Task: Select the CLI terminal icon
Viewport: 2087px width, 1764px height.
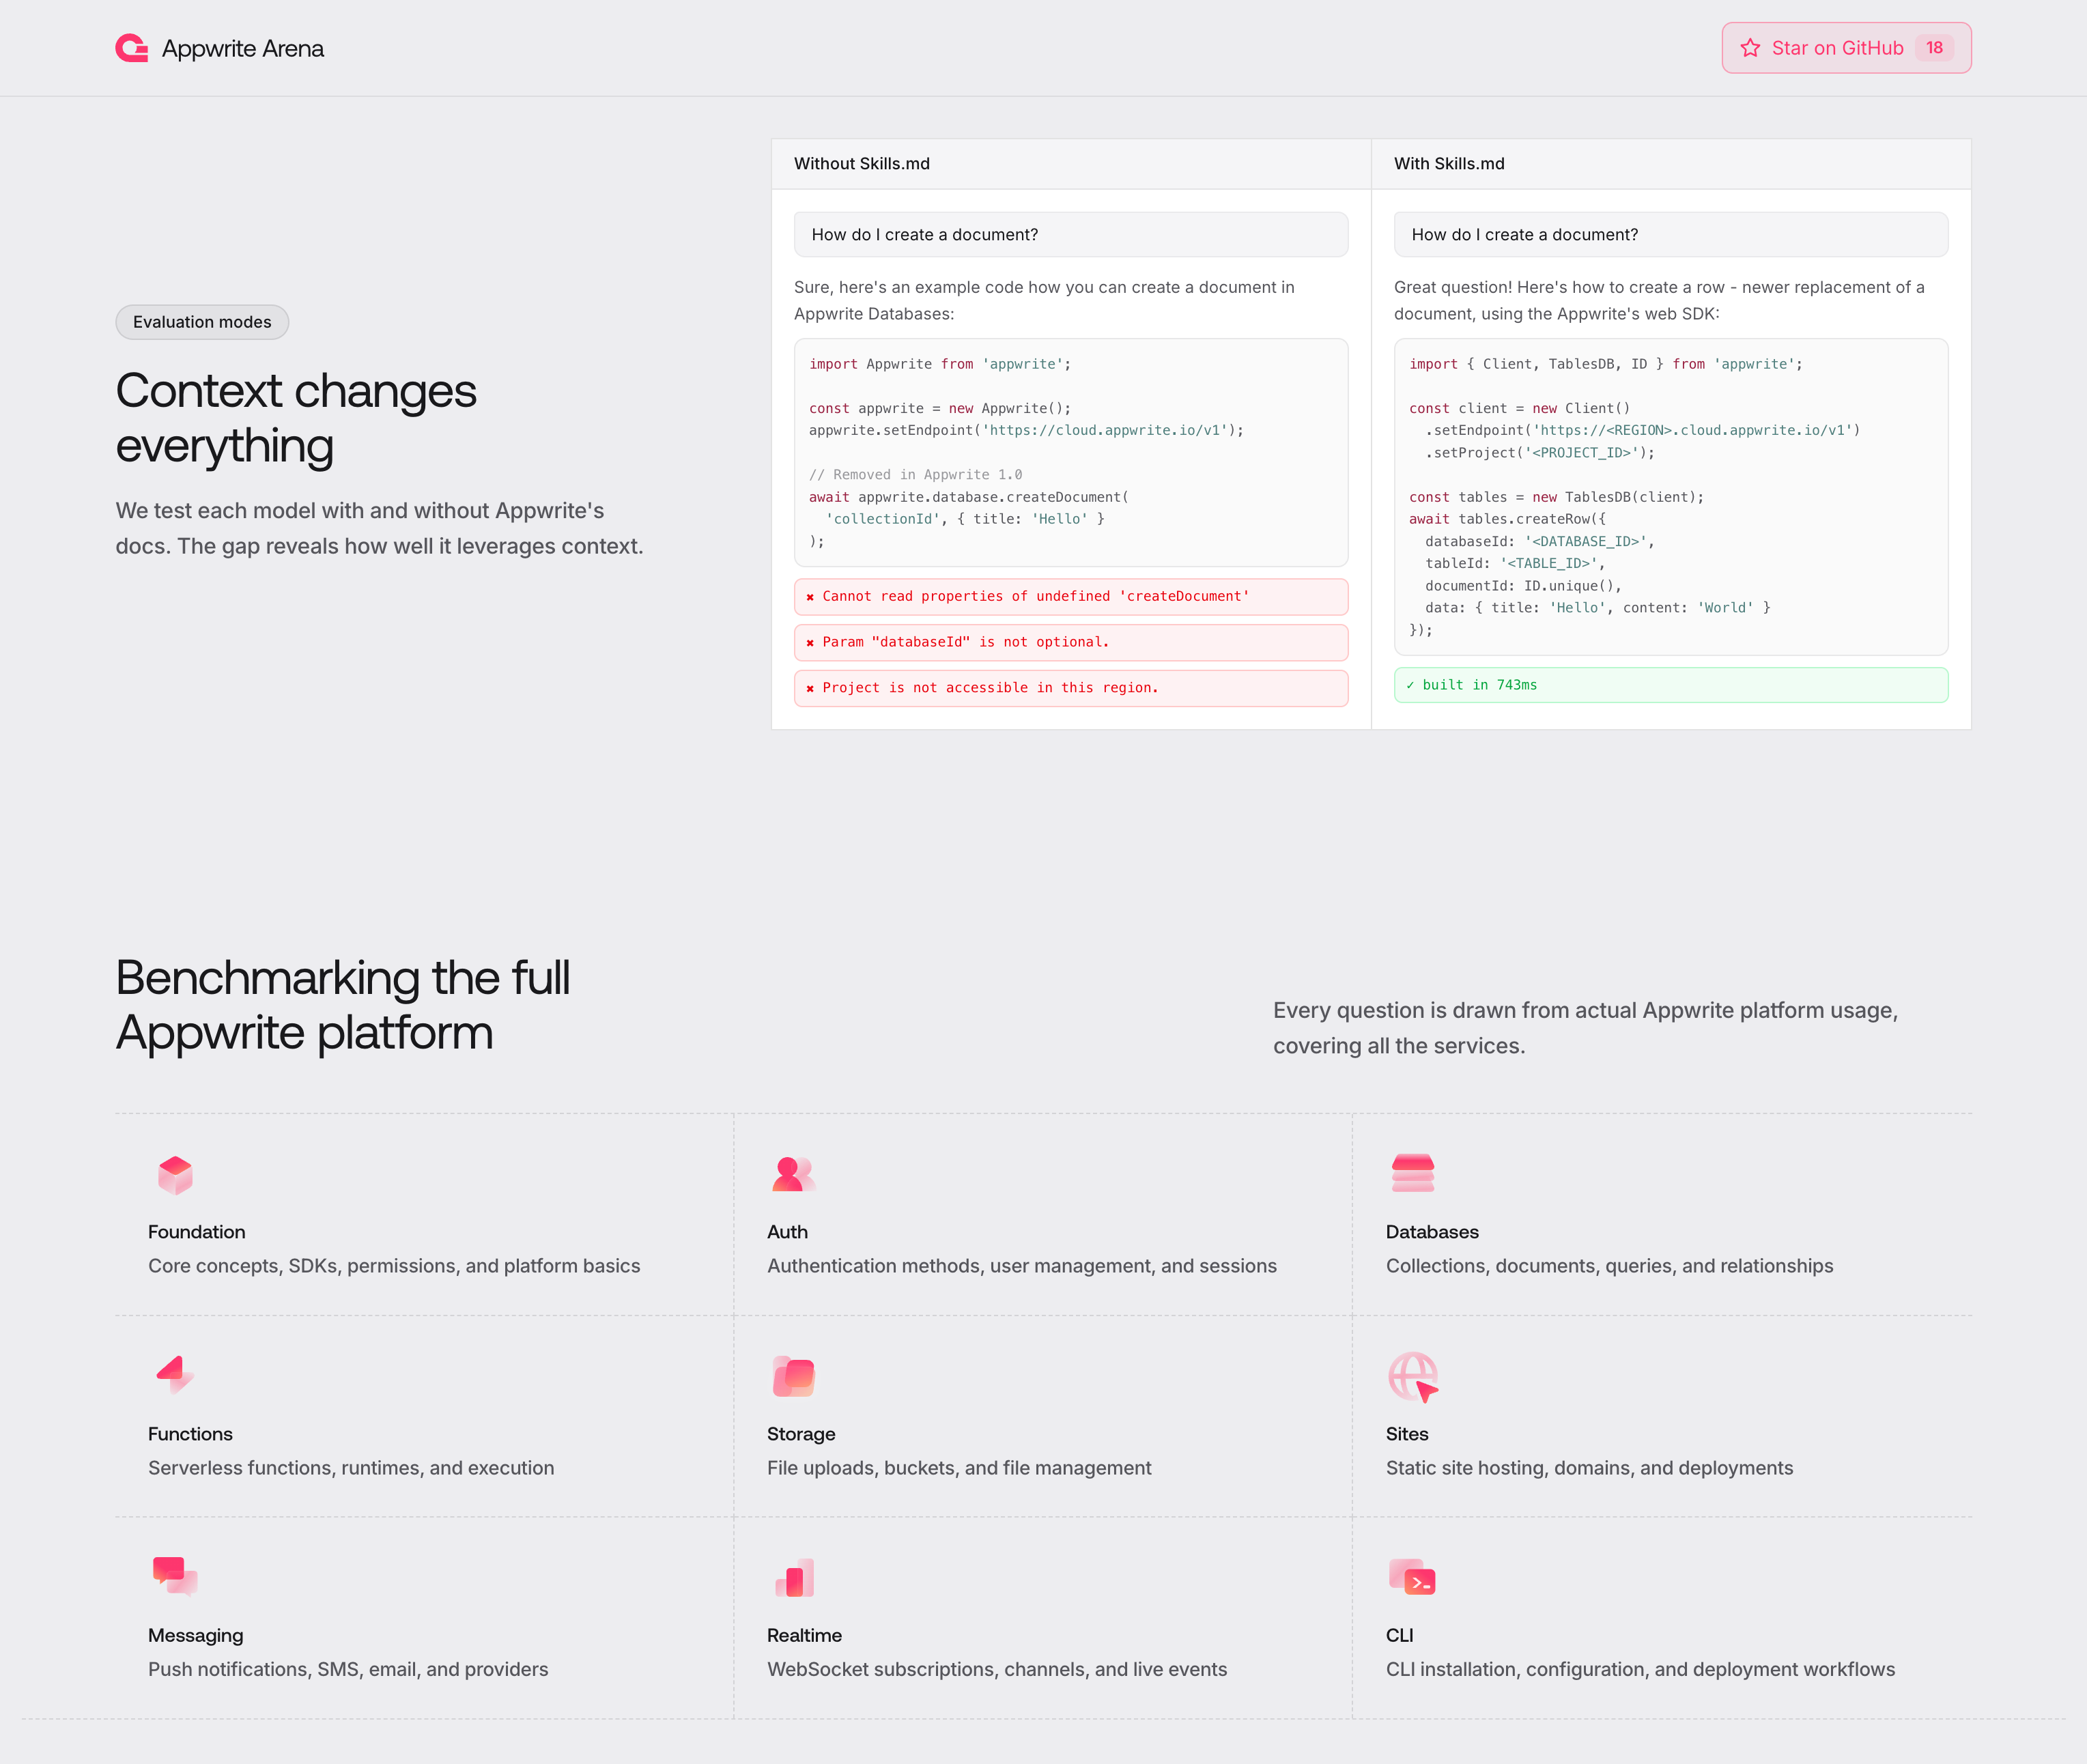Action: coord(1412,1578)
